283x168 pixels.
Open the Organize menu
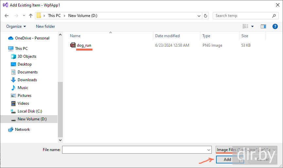point(16,26)
